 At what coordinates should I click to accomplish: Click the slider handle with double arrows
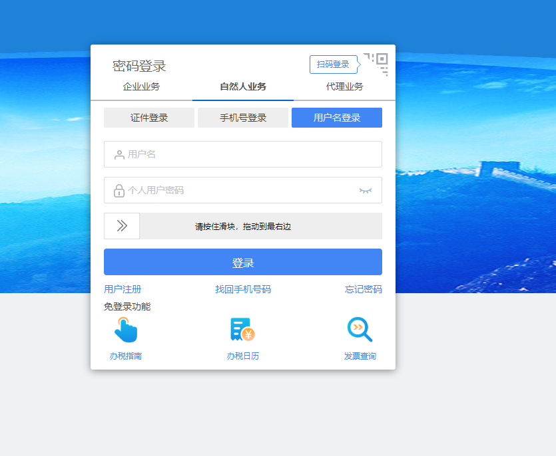coord(122,226)
